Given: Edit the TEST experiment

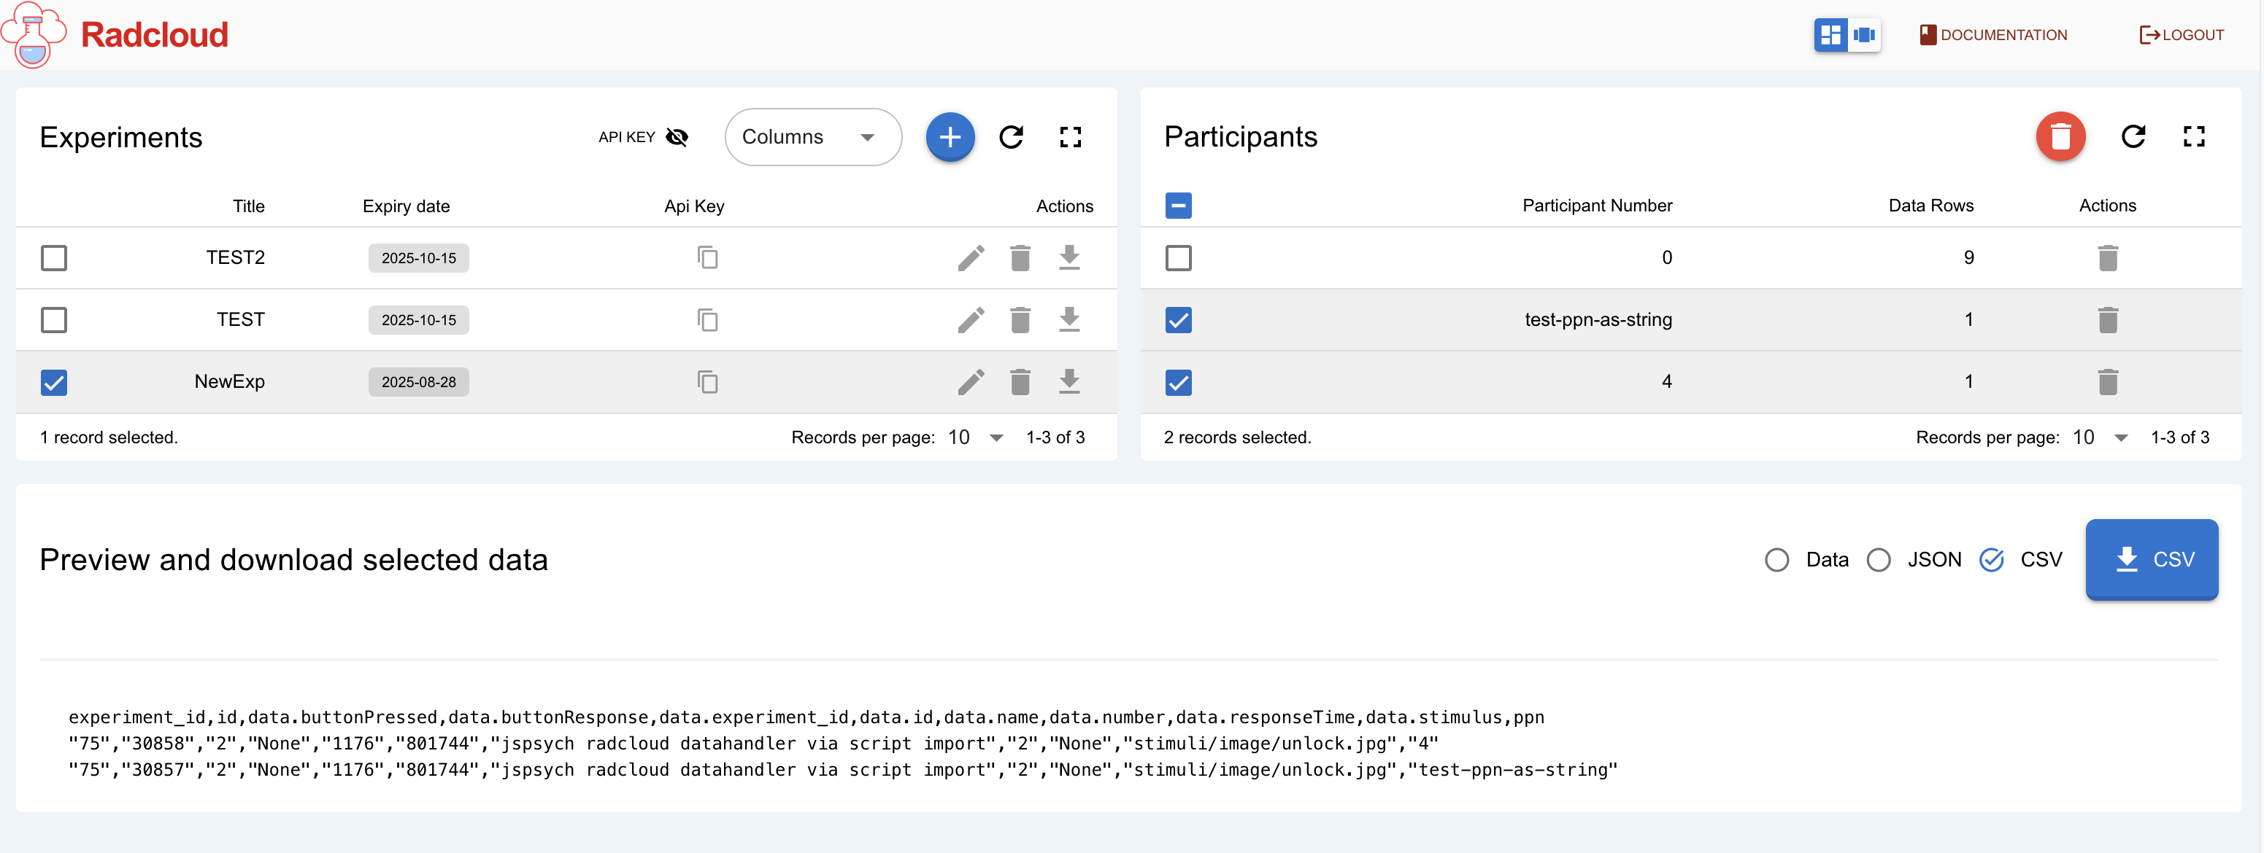Looking at the screenshot, I should pos(970,320).
